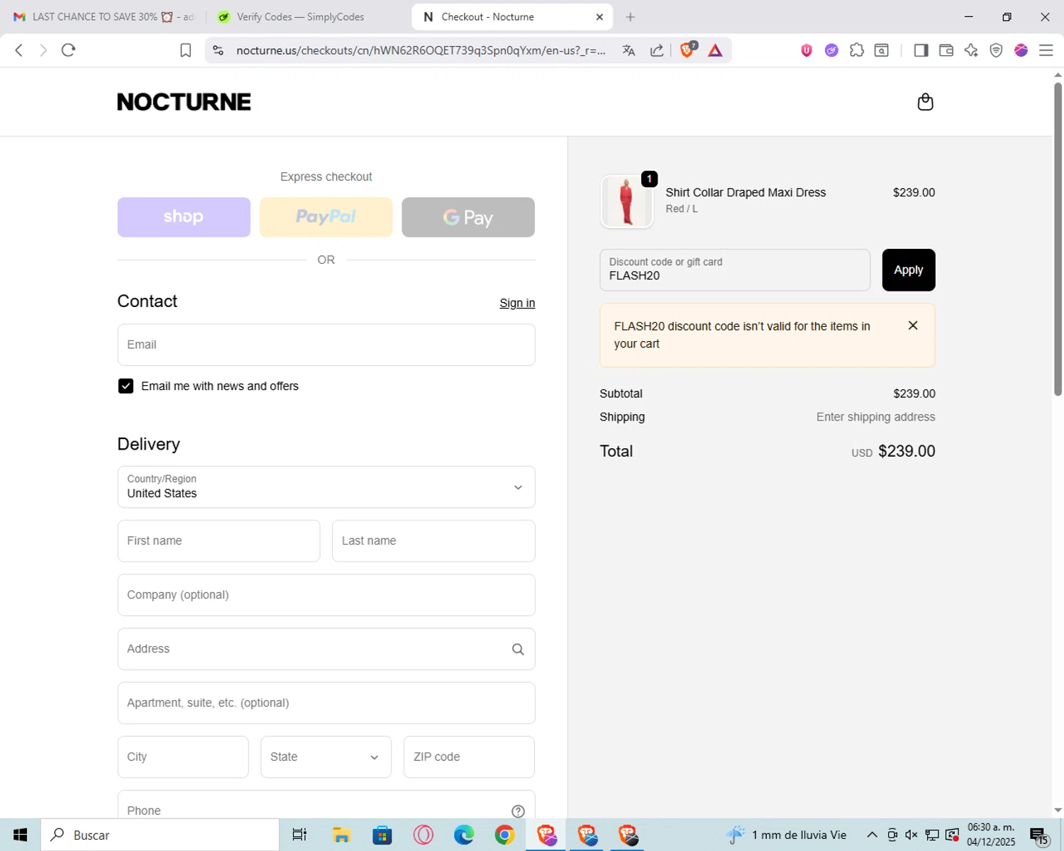Click the Sign in link
This screenshot has width=1064, height=851.
coord(517,303)
